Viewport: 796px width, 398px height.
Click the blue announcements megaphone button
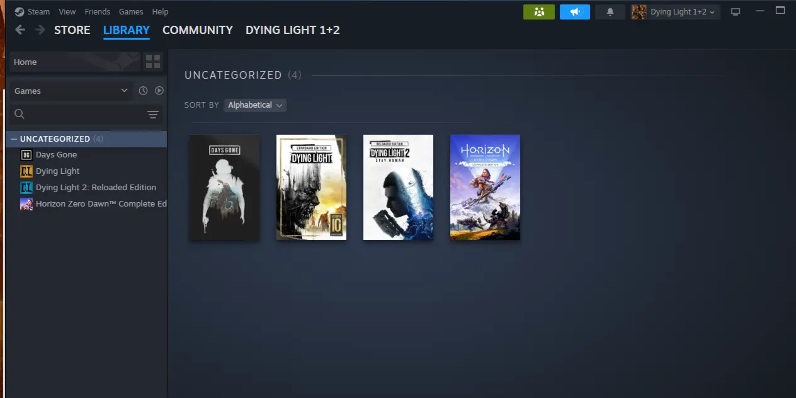pyautogui.click(x=574, y=12)
